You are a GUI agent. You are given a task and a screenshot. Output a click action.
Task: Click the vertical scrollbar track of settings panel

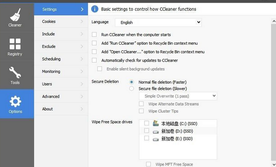[274, 93]
